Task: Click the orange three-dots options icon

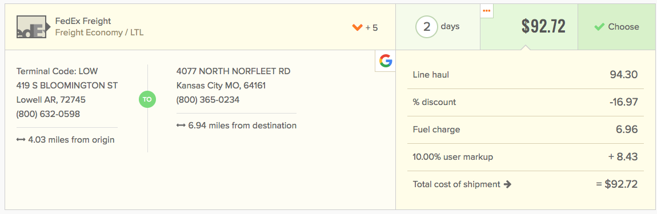Action: (486, 11)
